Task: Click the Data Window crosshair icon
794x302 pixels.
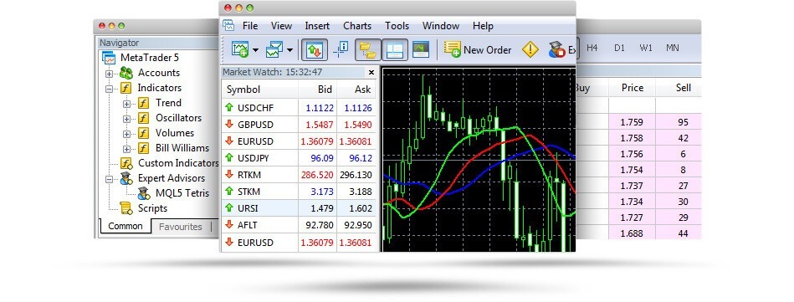Action: (341, 49)
